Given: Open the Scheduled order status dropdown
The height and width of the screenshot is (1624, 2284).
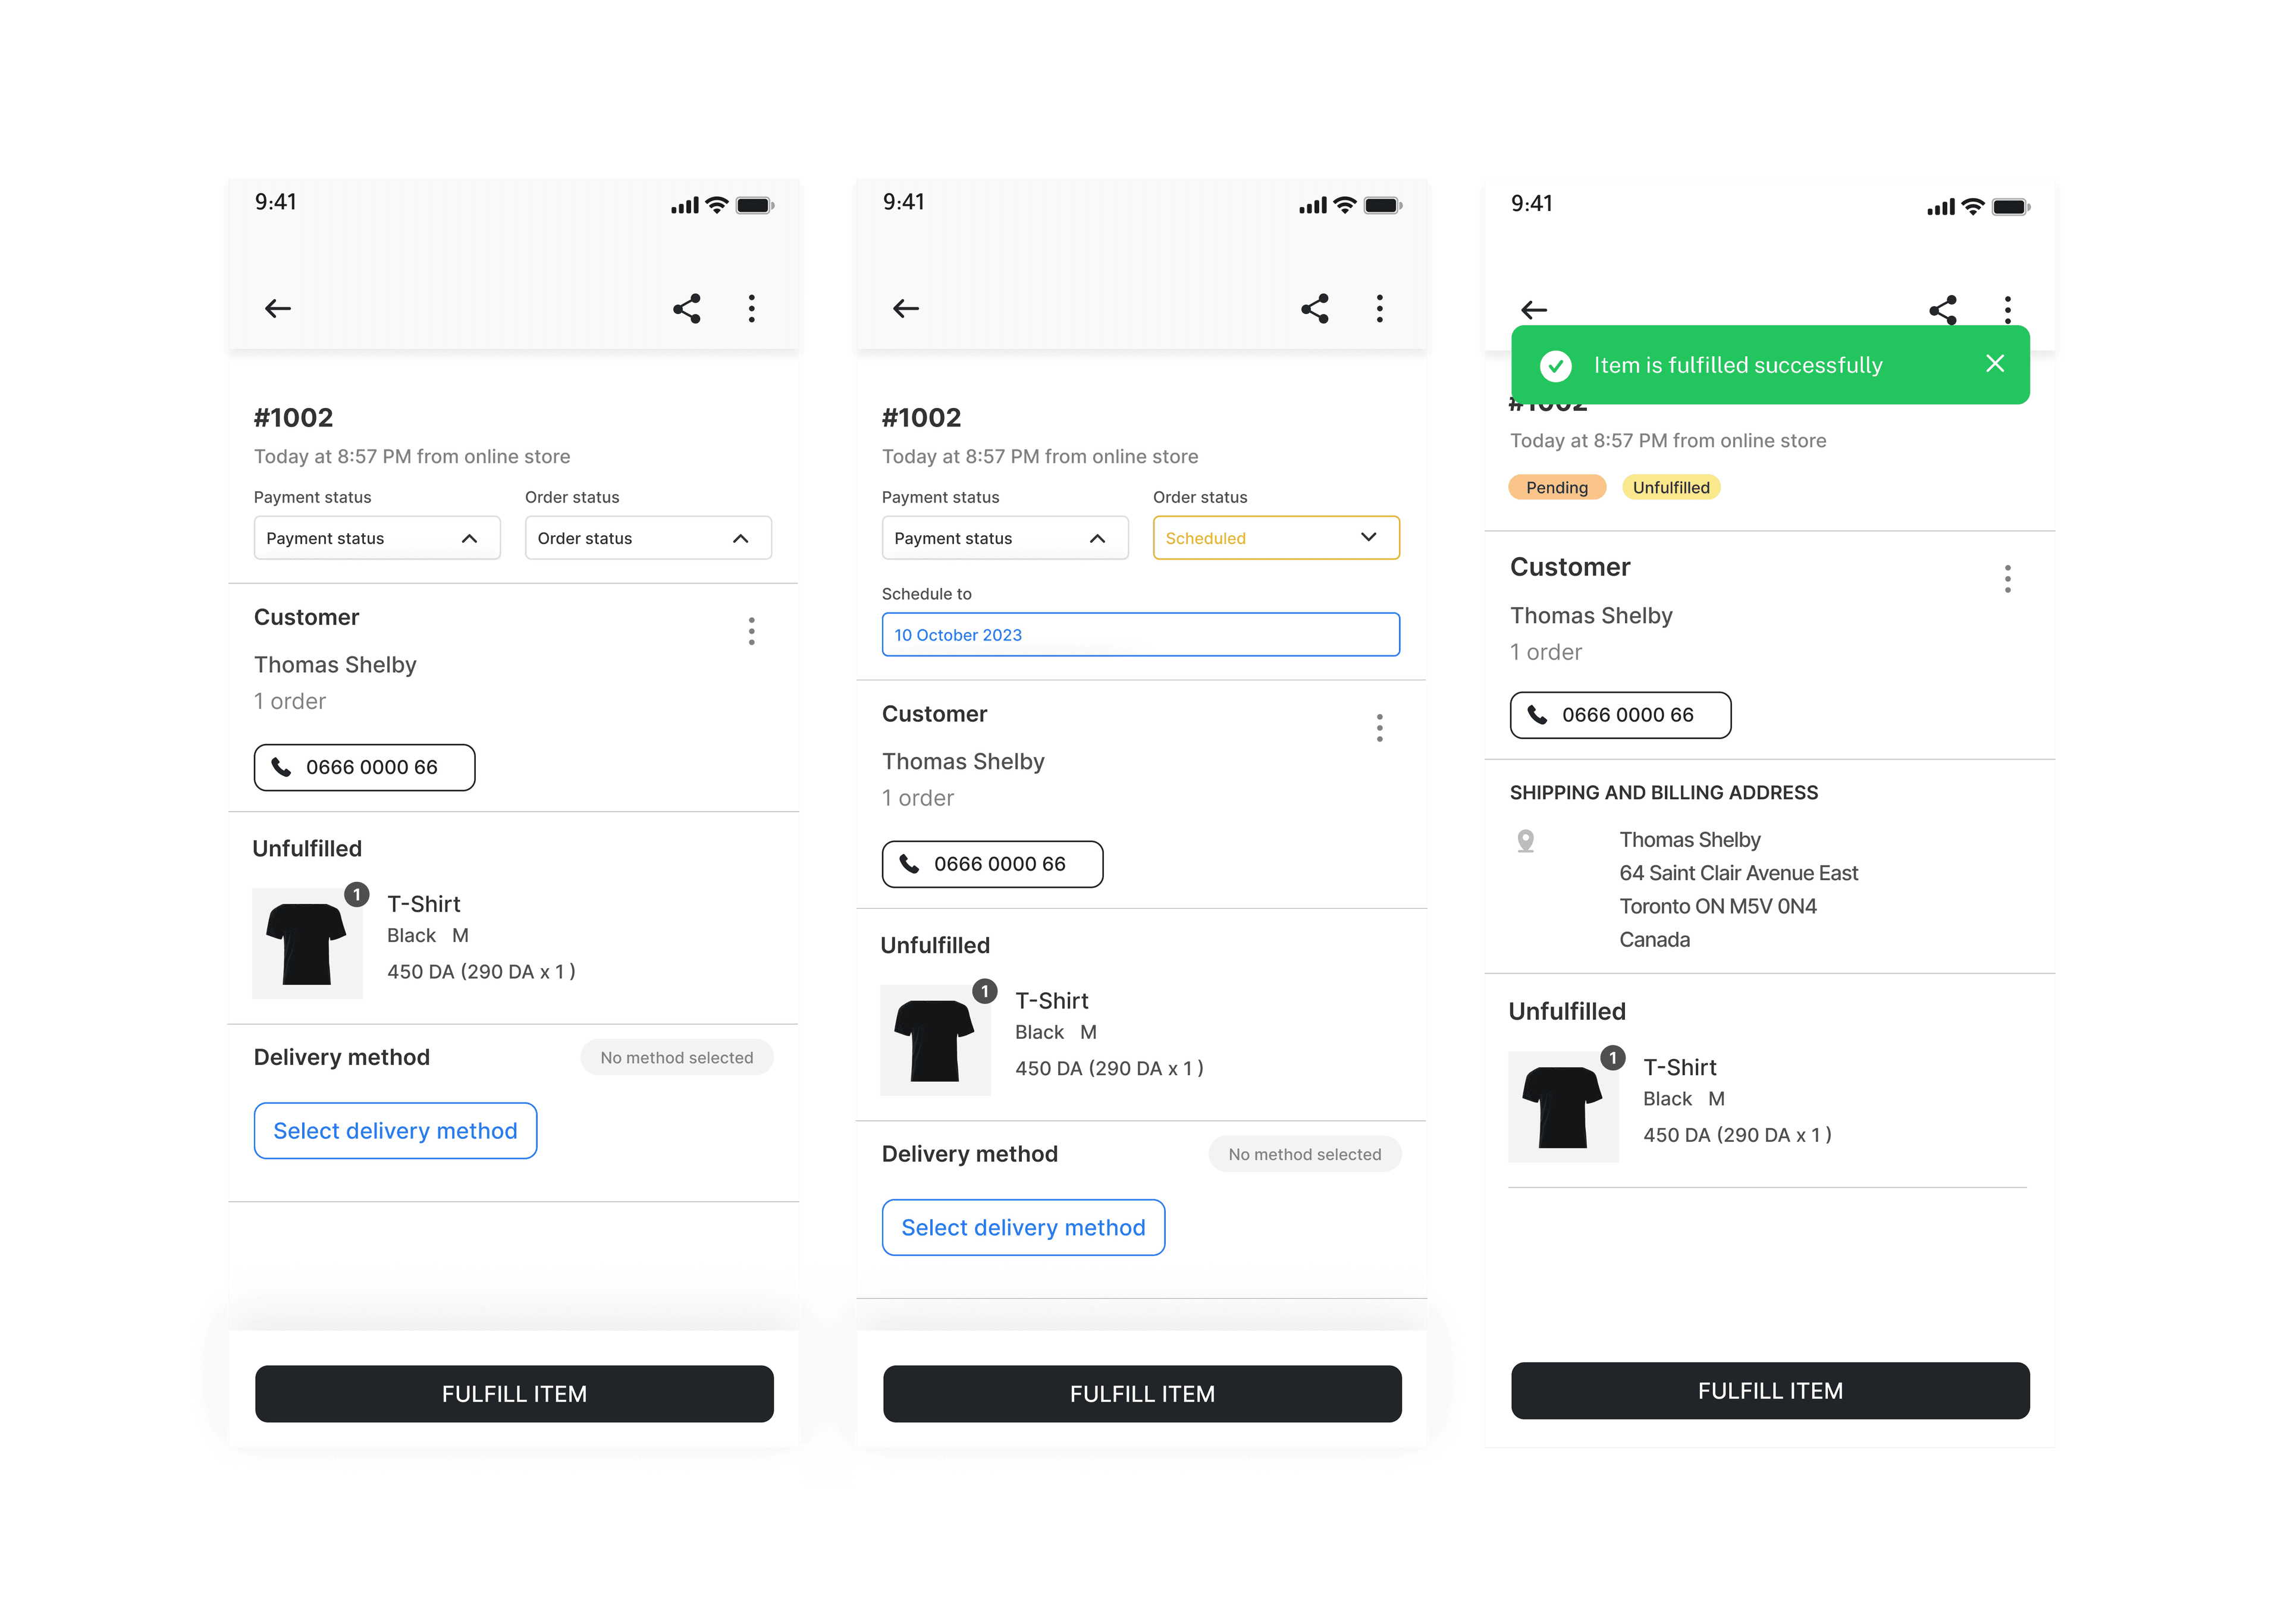Looking at the screenshot, I should point(1275,536).
